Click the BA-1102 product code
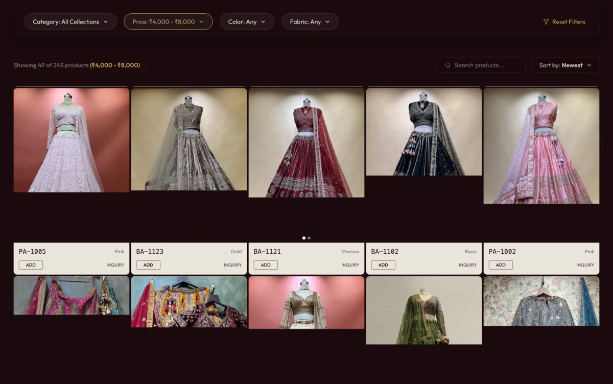Image resolution: width=613 pixels, height=384 pixels. 385,251
